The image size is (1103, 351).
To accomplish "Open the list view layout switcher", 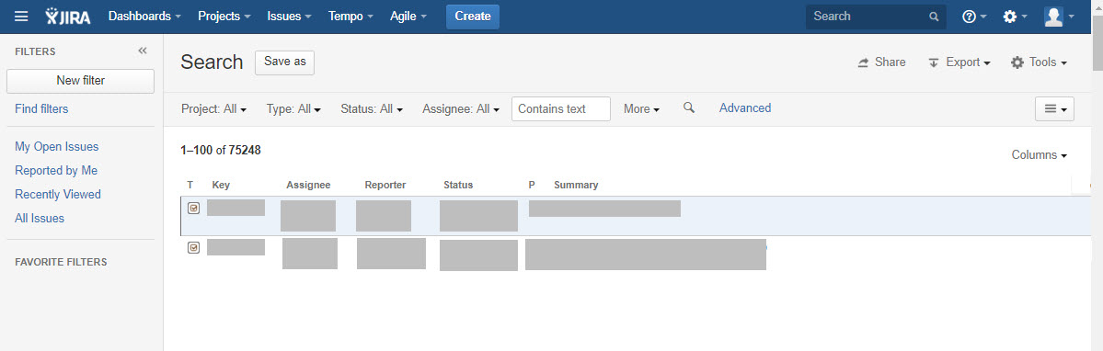I will [1054, 108].
